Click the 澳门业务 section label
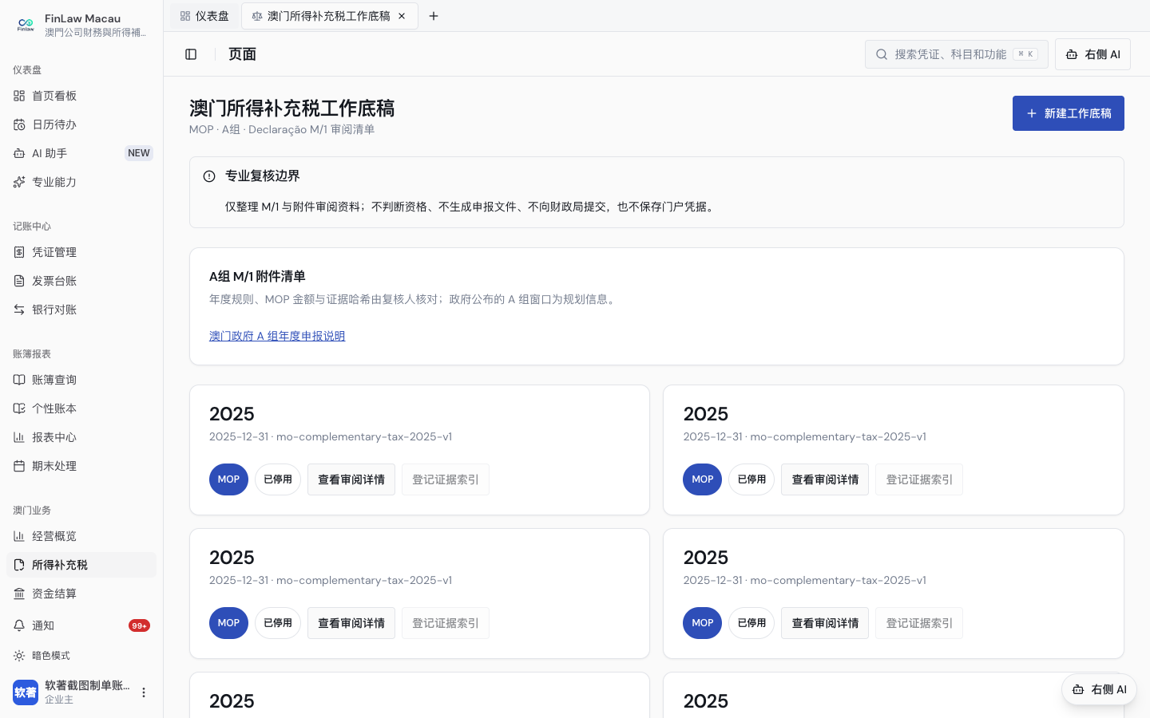 (x=32, y=511)
